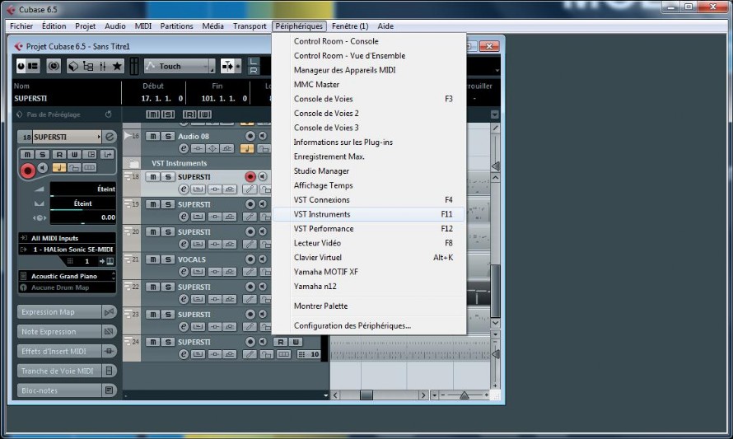Toggle the inspector record enable red button
733x439 pixels.
point(27,170)
